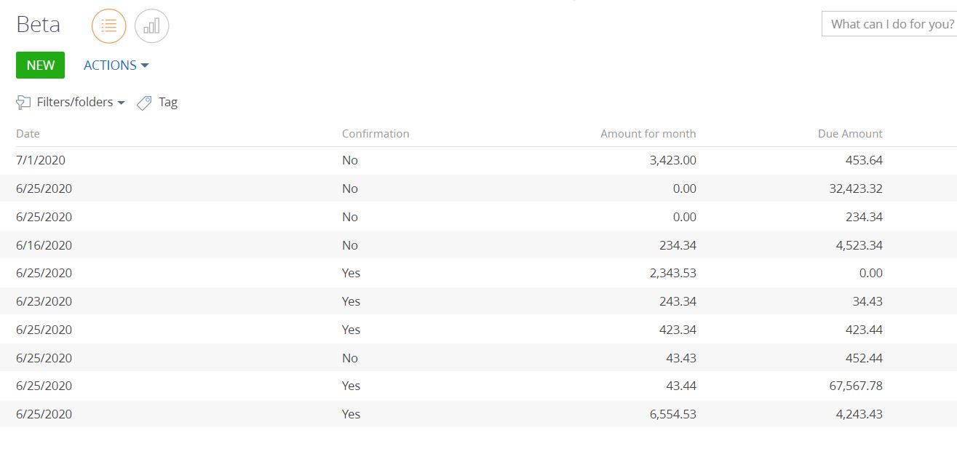The height and width of the screenshot is (457, 957).
Task: Sort by Amount for month header
Action: (648, 134)
